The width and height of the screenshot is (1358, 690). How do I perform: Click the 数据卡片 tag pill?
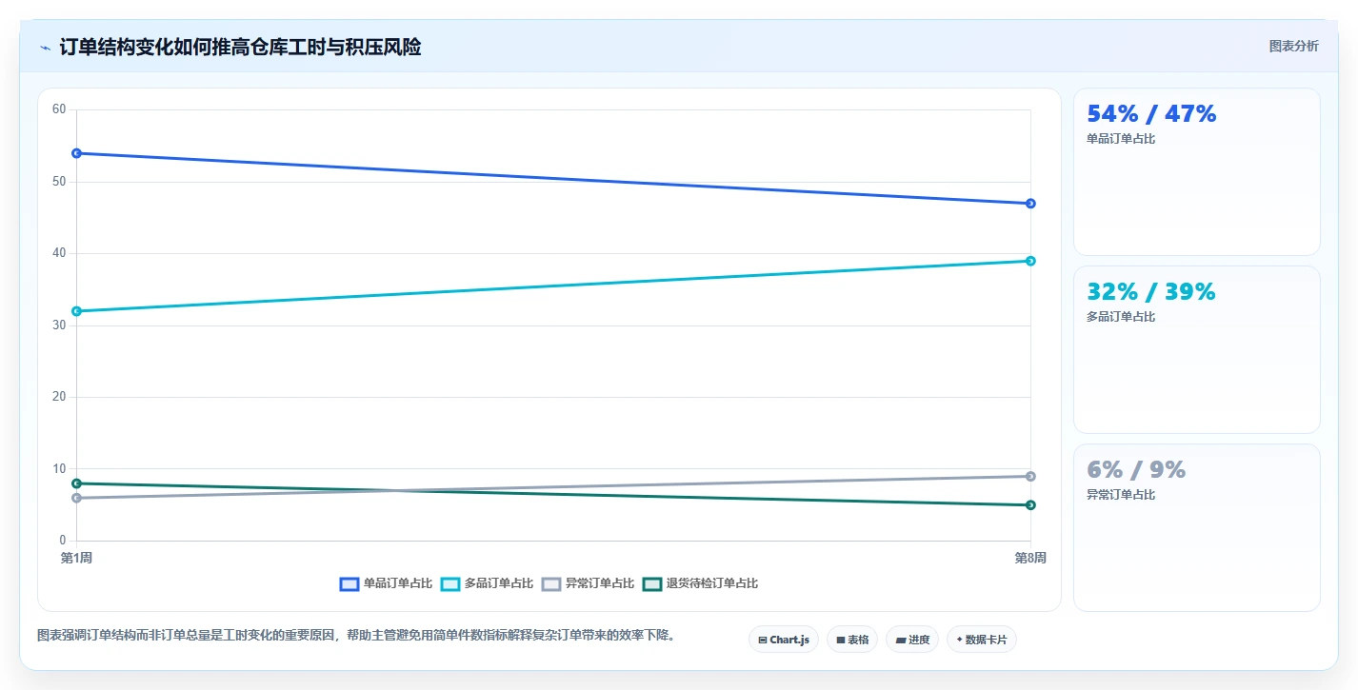pyautogui.click(x=982, y=640)
